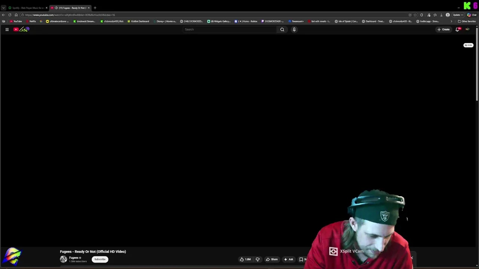479x269 pixels.
Task: Open the favorites list icon in toolbar
Action: (435, 15)
